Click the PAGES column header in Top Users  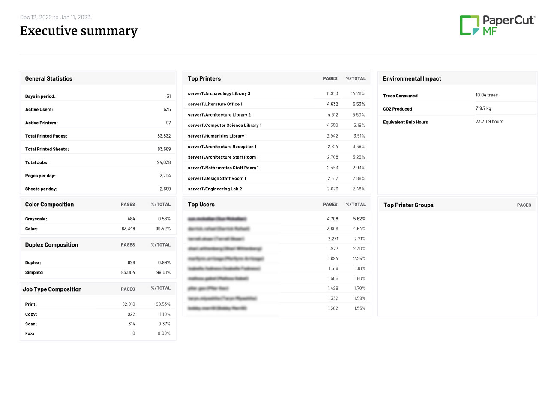330,205
